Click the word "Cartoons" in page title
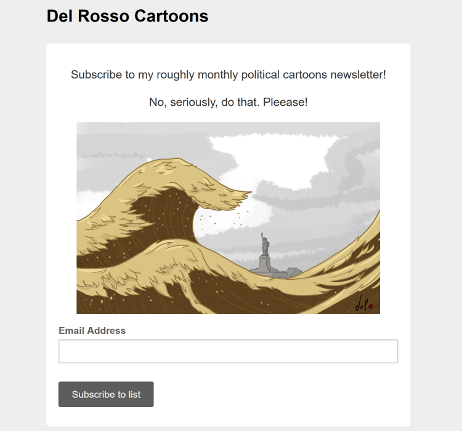The height and width of the screenshot is (431, 462). [174, 16]
